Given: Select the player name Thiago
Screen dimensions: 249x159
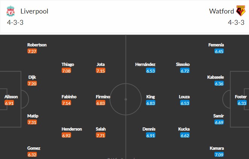Looking at the screenshot, I should click(x=68, y=64).
